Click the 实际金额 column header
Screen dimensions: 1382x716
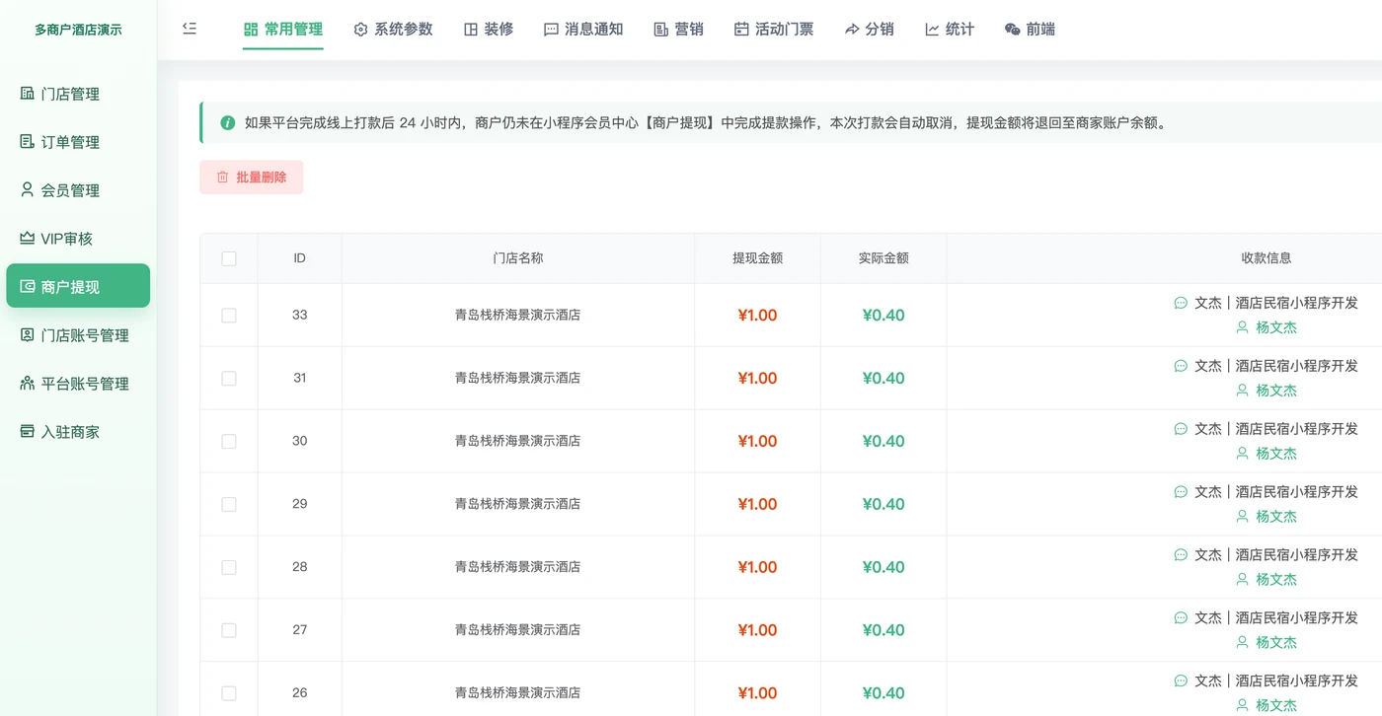(883, 258)
